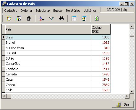
Task: Click the vertical scrollbar down arrow
Action: pyautogui.click(x=132, y=92)
